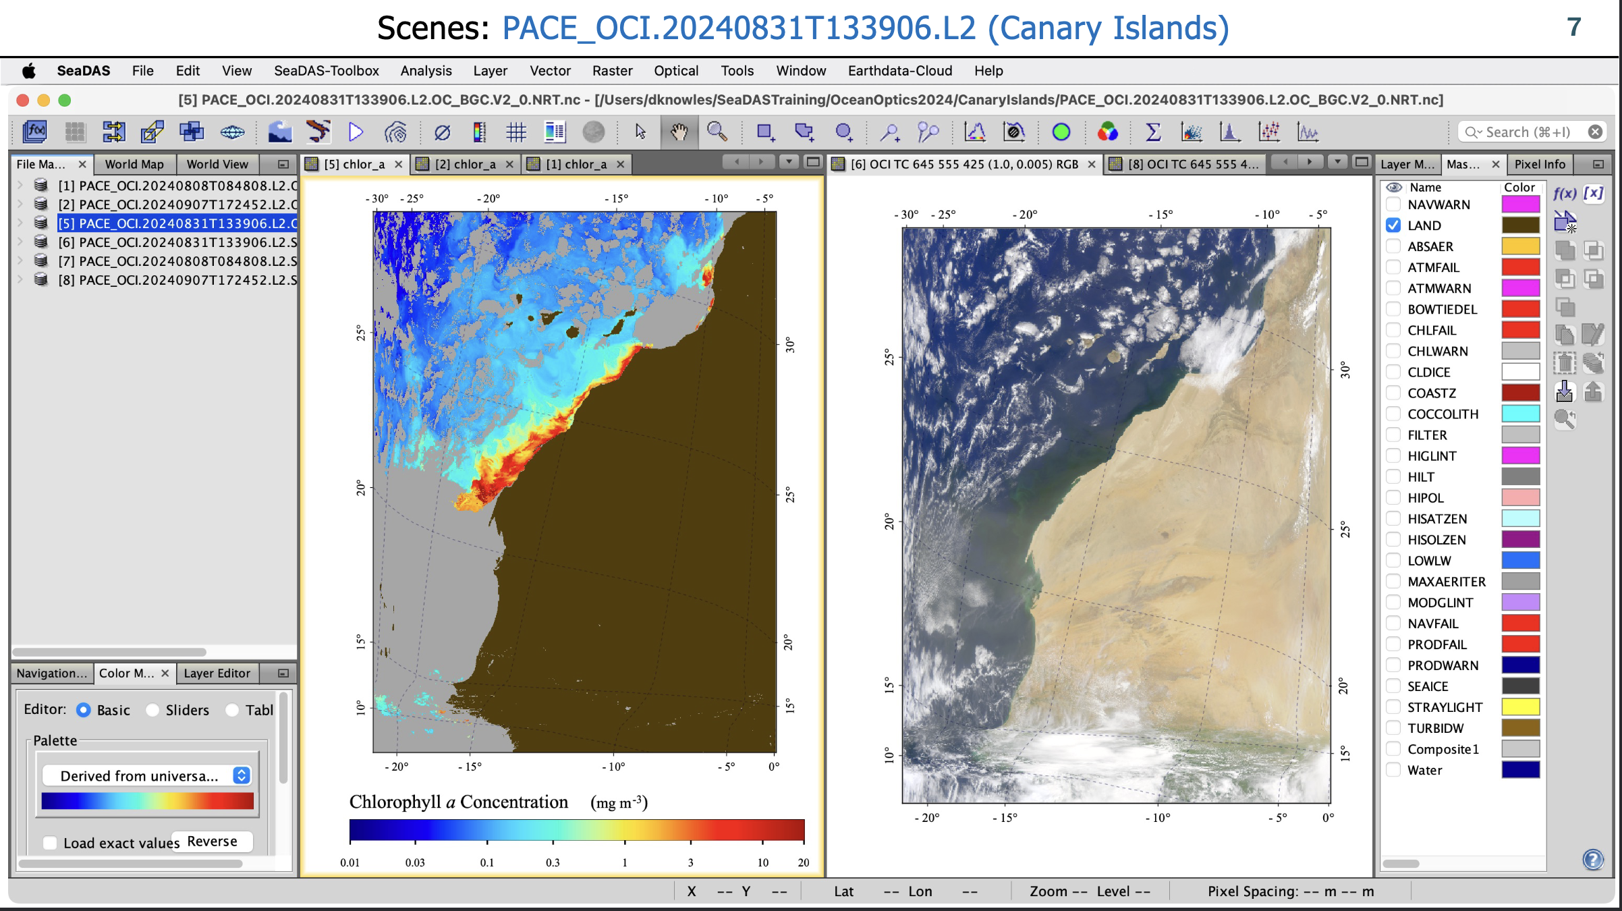The image size is (1622, 911).
Task: Expand product [8] PACE_OCI.20240907T172452 node
Action: coord(21,279)
